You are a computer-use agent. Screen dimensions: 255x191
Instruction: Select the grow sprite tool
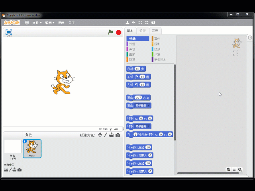click(140, 23)
